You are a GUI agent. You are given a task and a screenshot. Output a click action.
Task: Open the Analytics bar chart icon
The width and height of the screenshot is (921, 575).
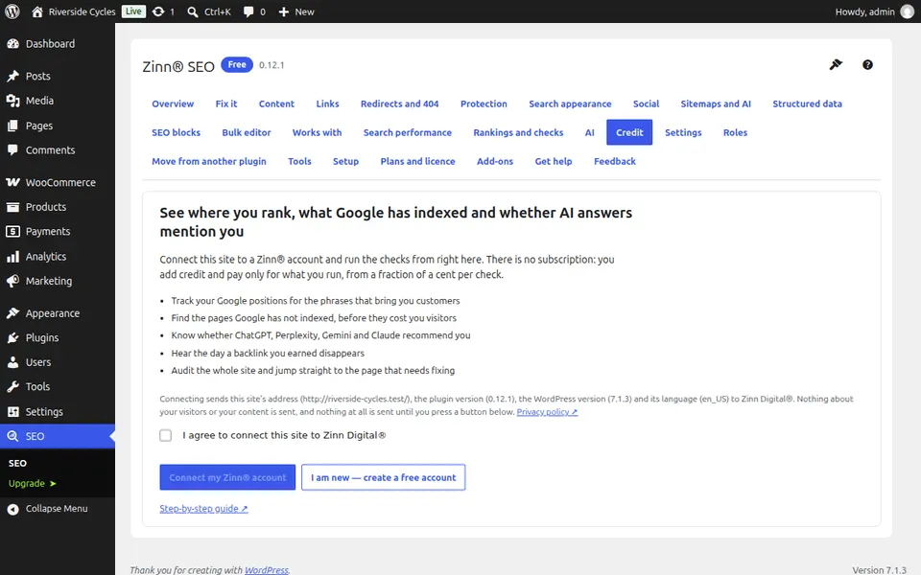[x=12, y=257]
